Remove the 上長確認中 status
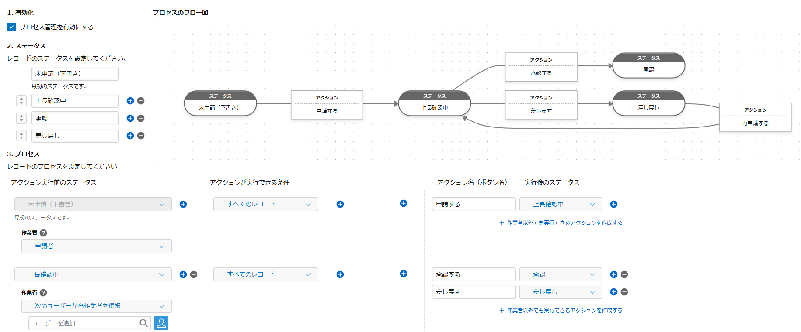801x332 pixels. pos(141,101)
